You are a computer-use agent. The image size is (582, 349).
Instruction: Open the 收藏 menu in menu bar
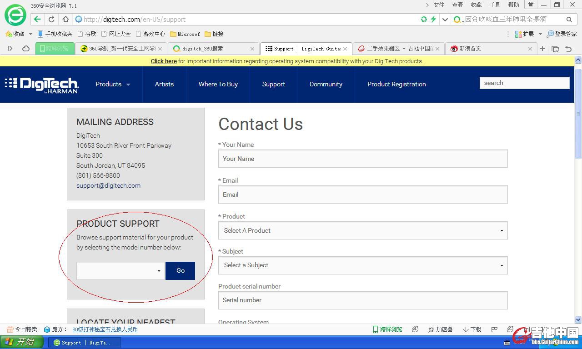[476, 5]
